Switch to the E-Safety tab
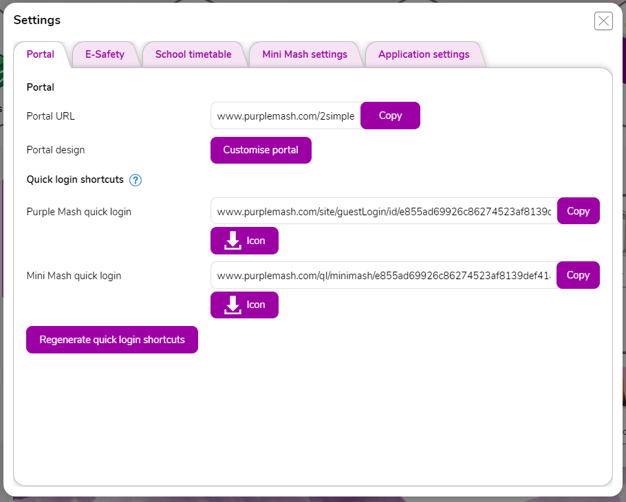 pos(105,54)
